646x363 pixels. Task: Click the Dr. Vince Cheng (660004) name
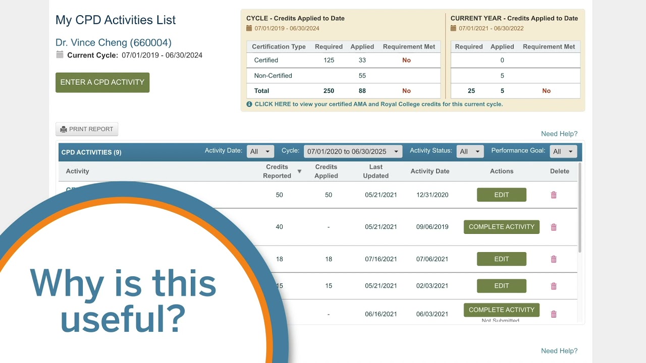coord(114,43)
